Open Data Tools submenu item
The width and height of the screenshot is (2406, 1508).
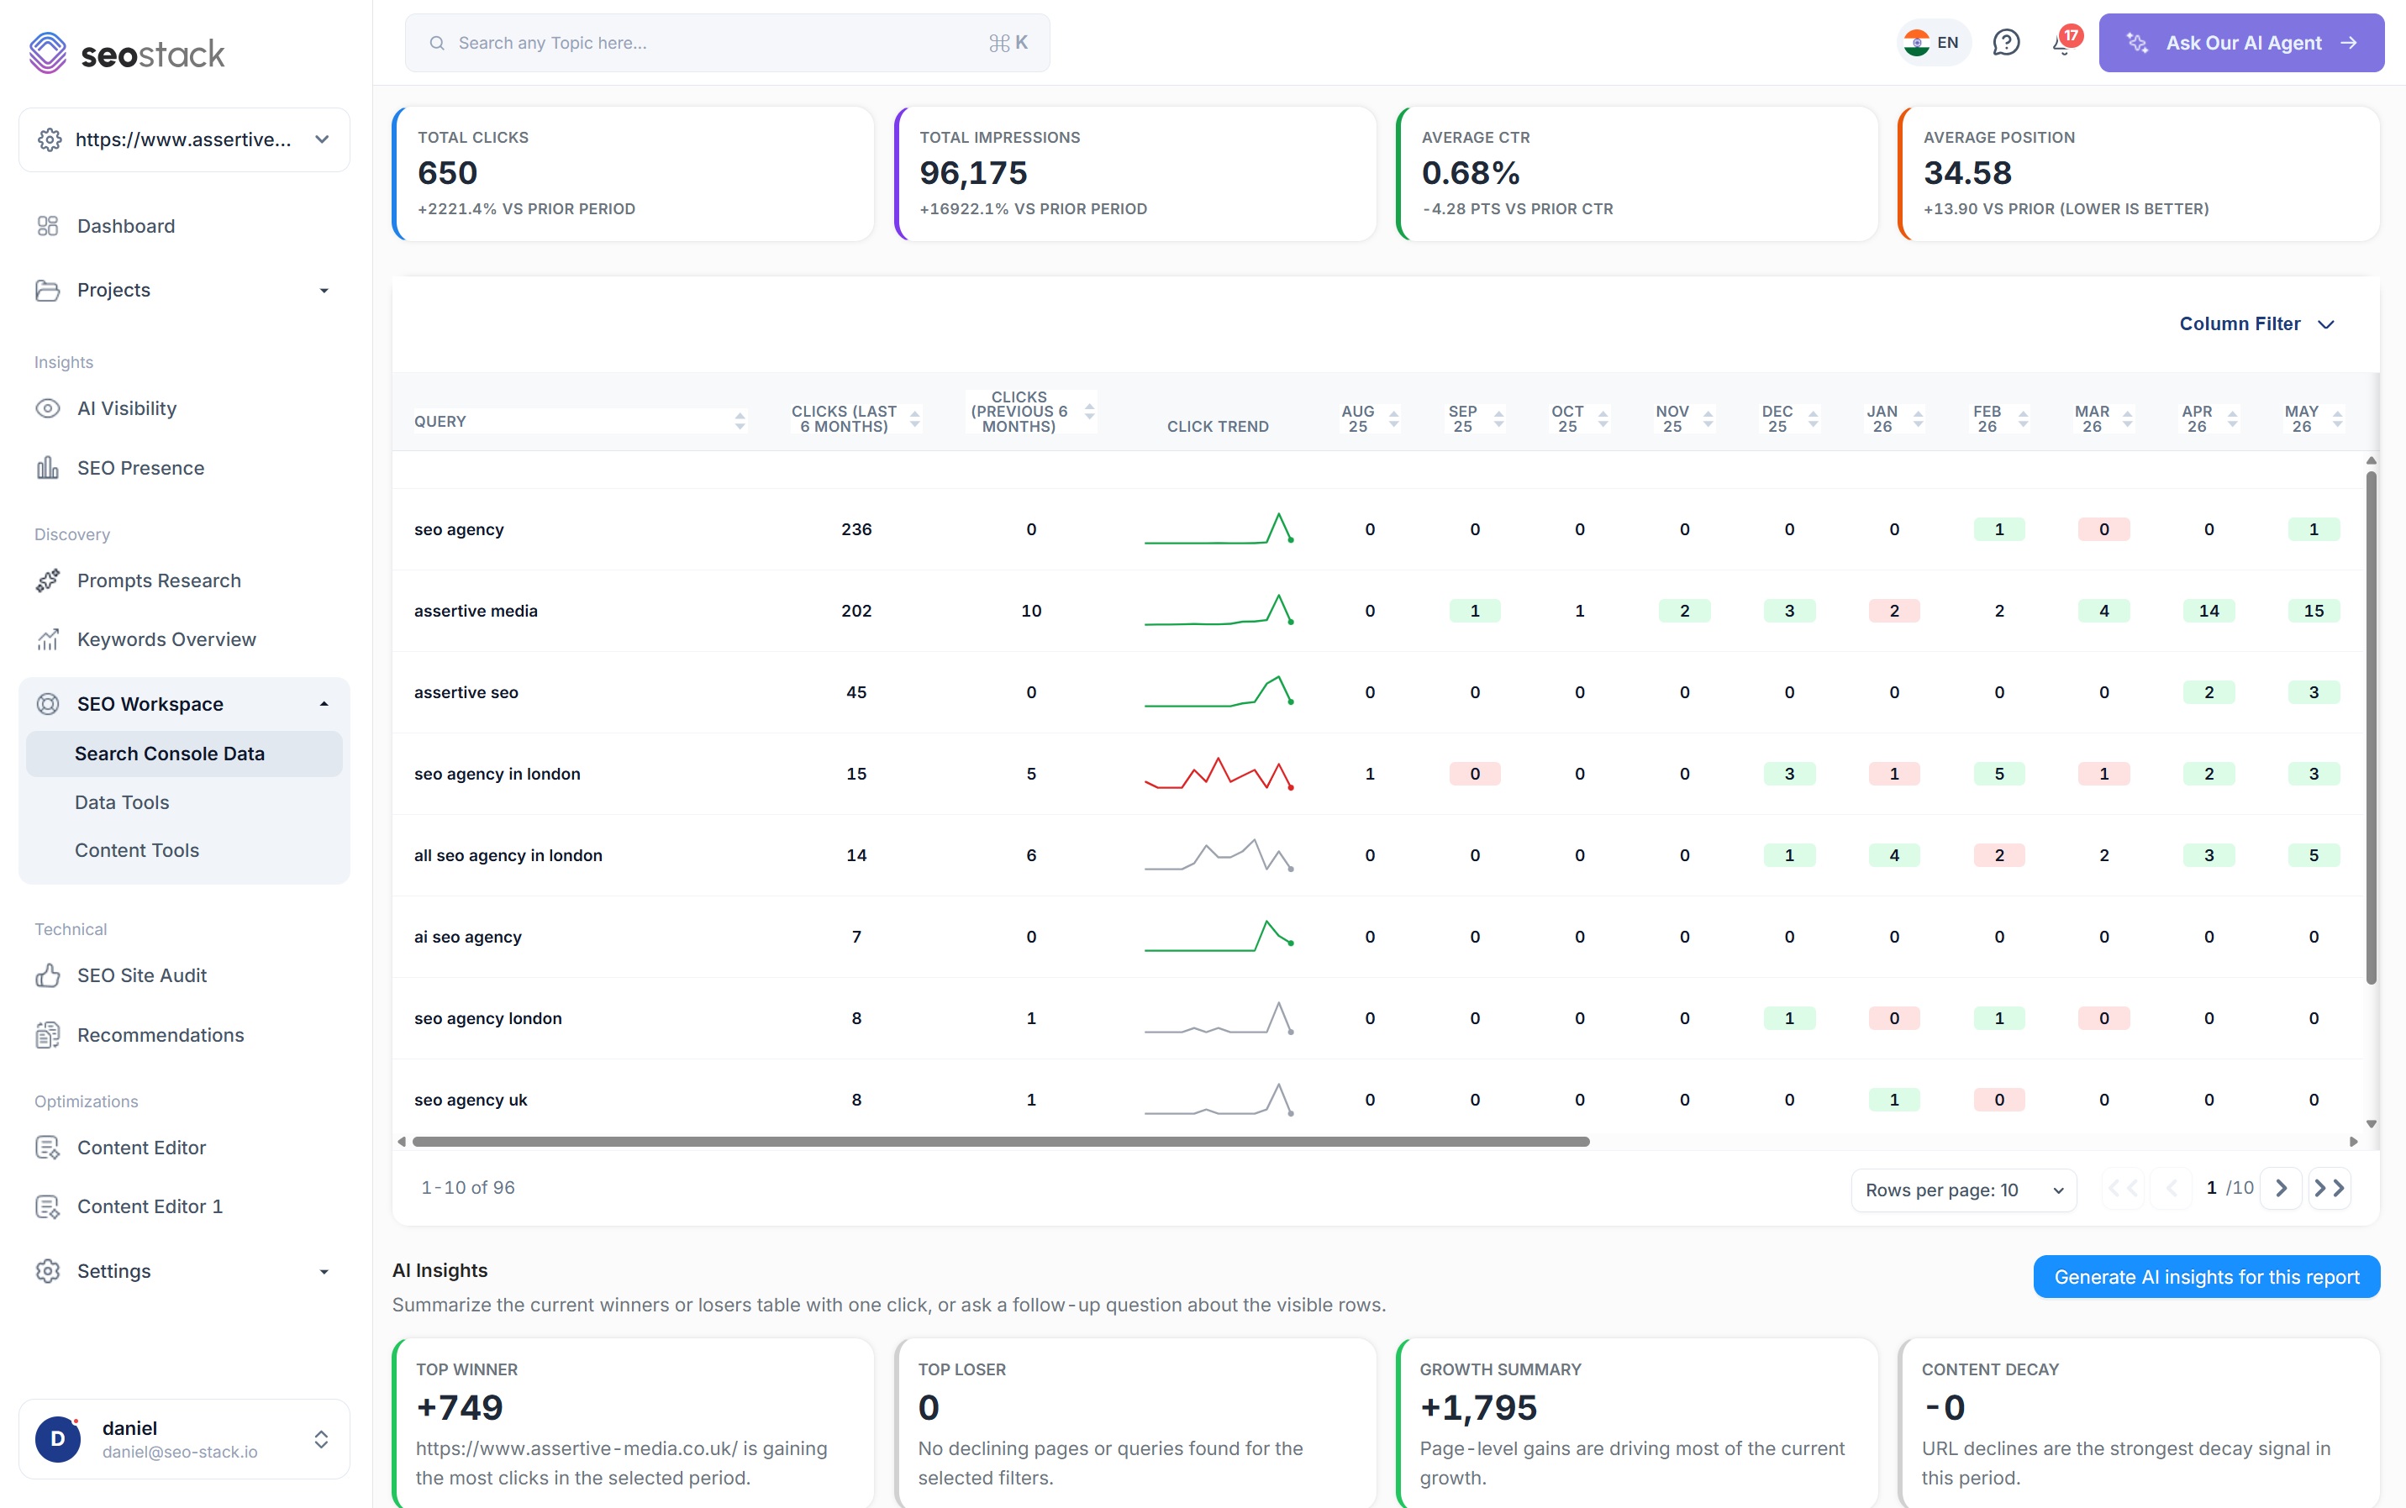pos(122,803)
